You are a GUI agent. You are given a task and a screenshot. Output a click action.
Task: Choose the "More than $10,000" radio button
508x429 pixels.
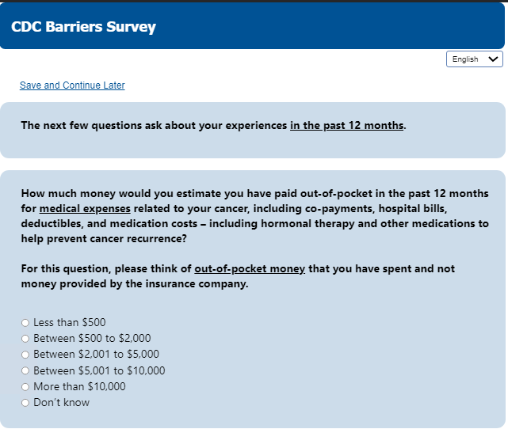pyautogui.click(x=25, y=387)
